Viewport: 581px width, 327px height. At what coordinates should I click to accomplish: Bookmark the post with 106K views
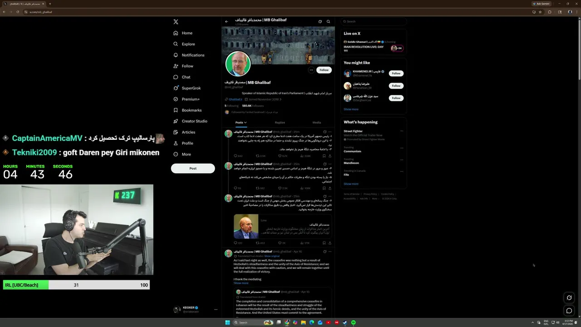pos(324,188)
